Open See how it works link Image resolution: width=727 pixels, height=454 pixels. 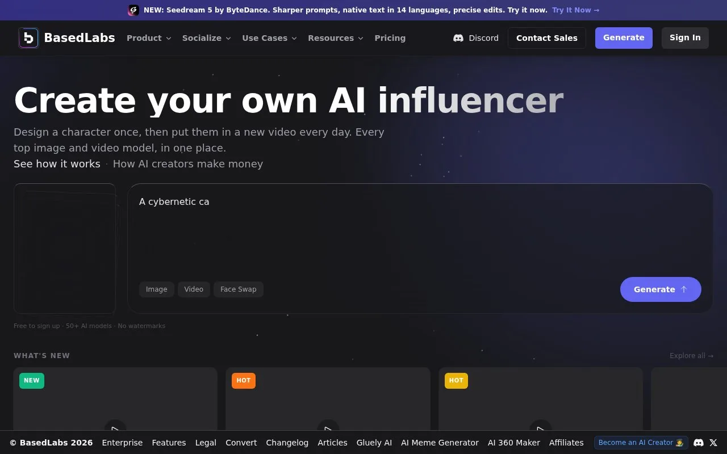[x=57, y=164]
